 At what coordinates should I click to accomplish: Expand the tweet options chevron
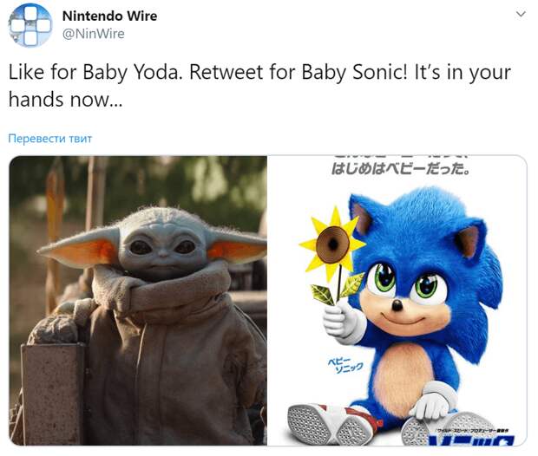[521, 14]
